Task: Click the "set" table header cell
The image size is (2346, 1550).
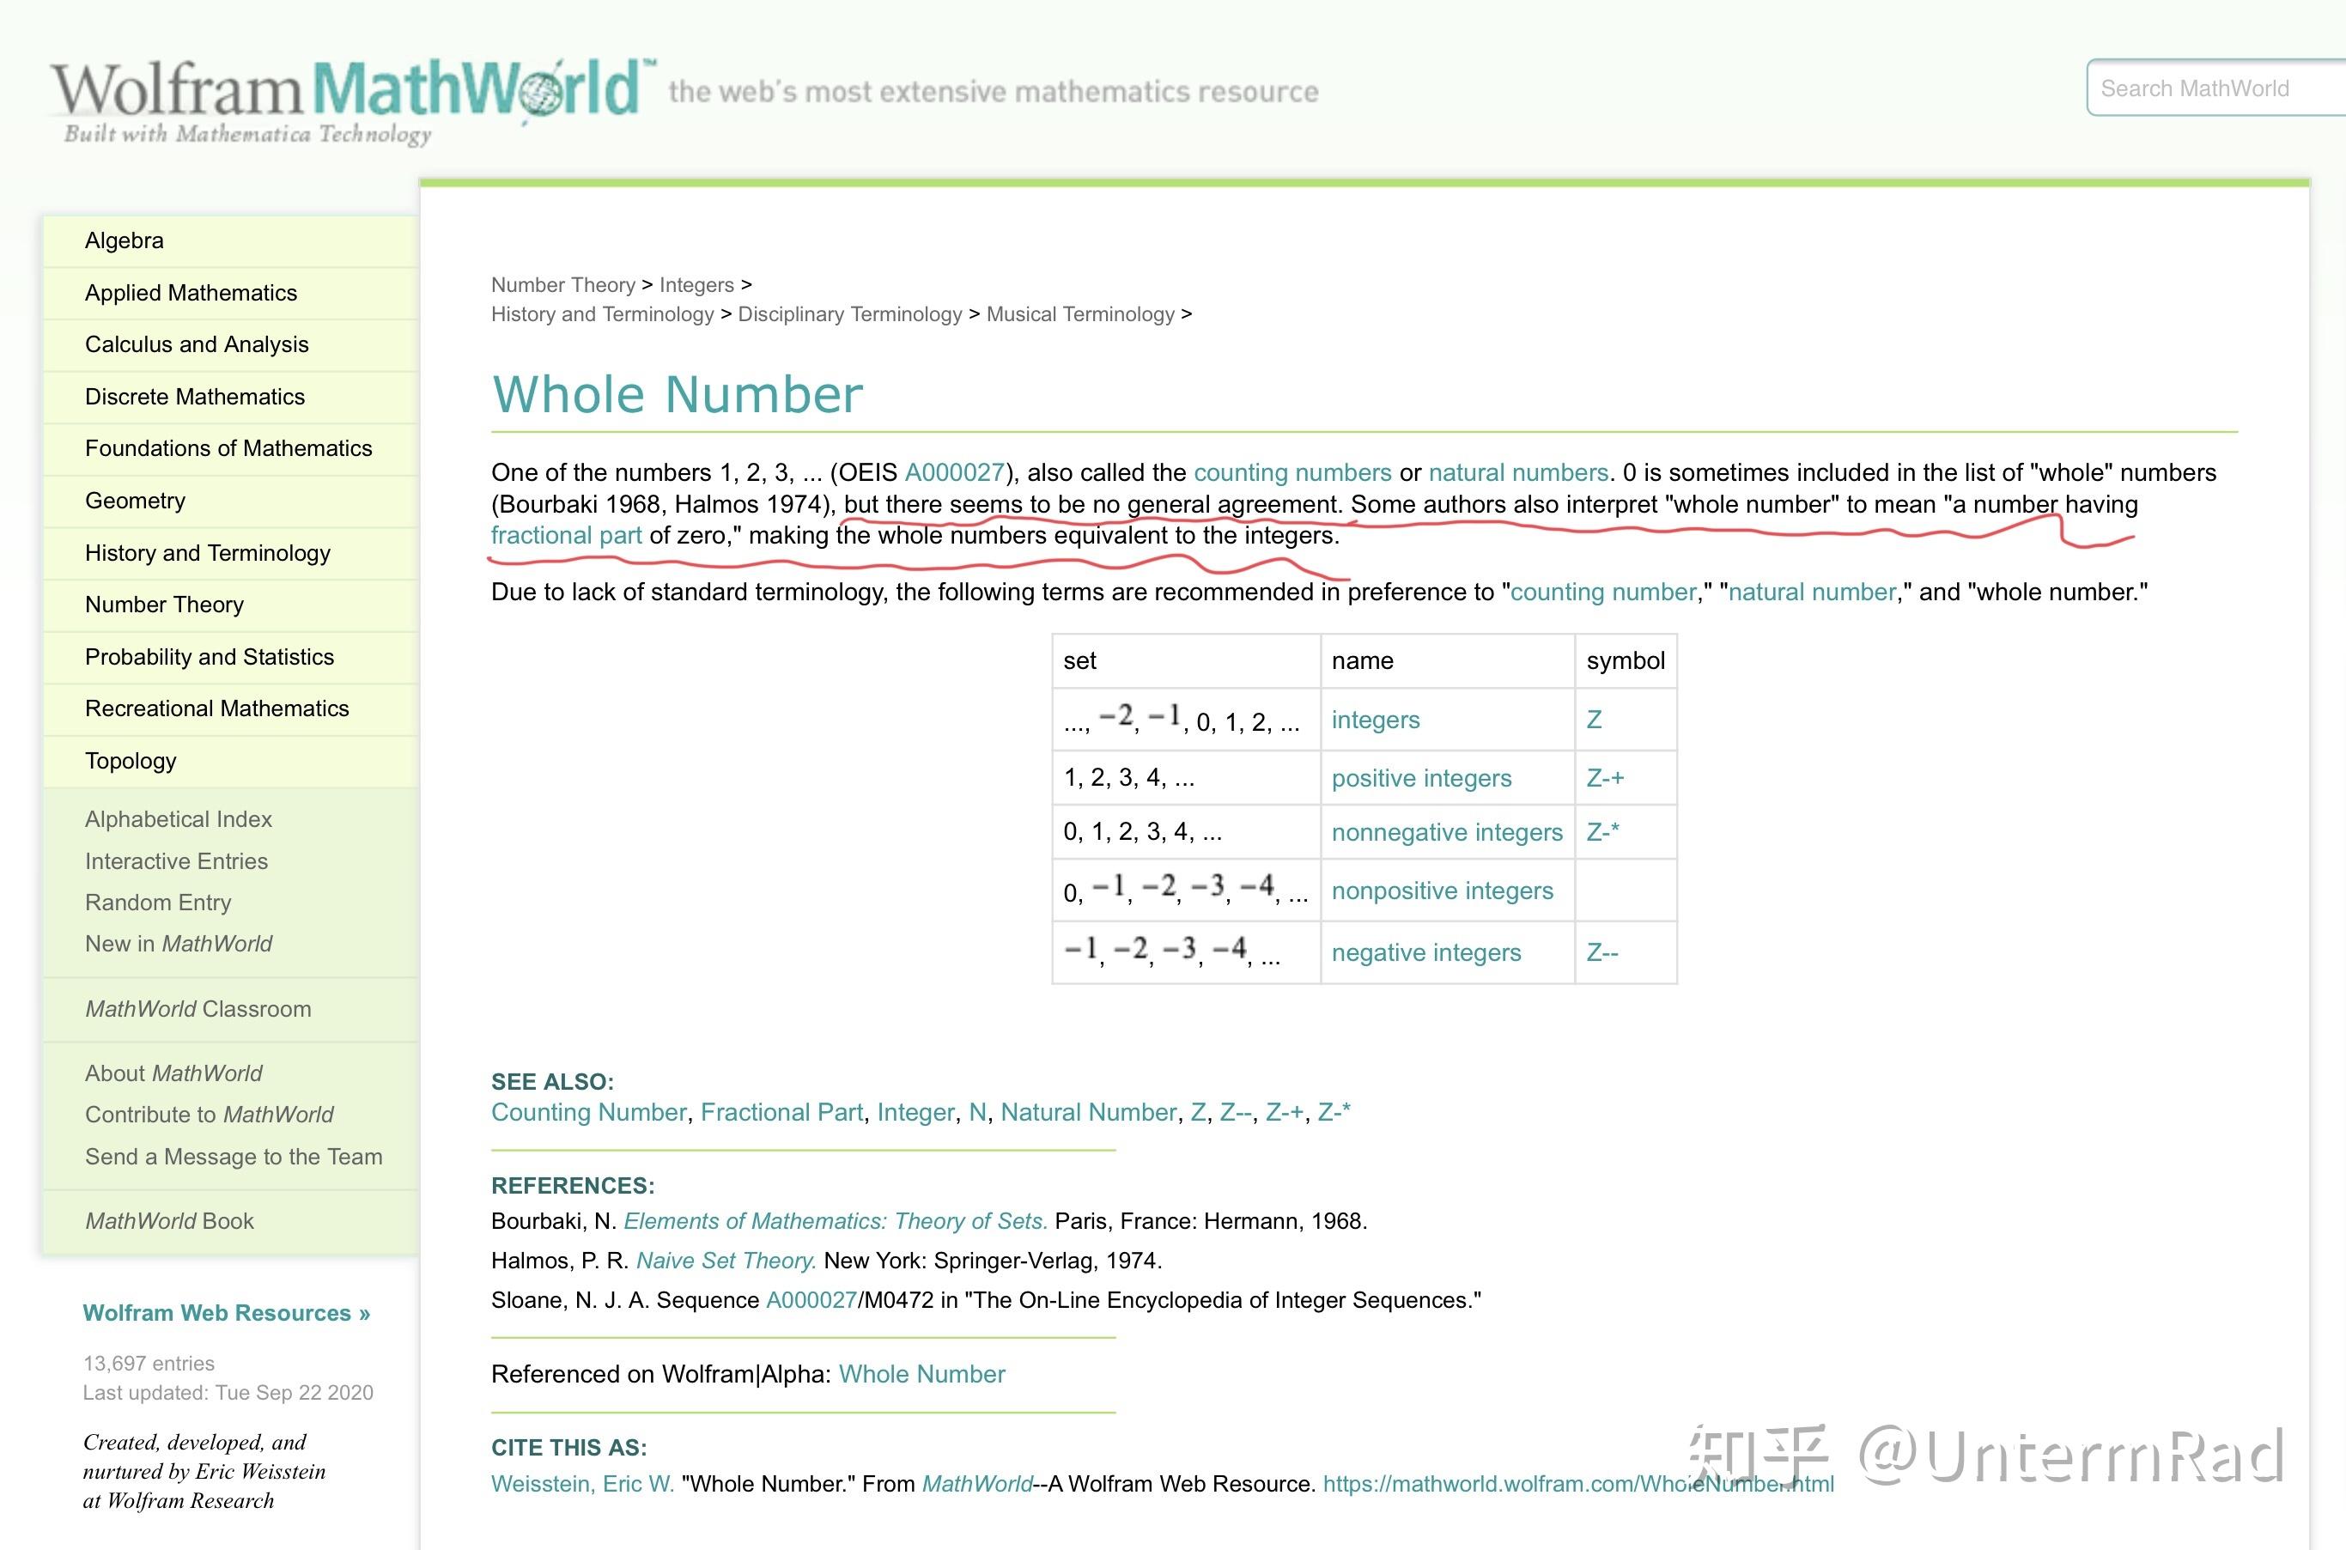Action: (1186, 660)
